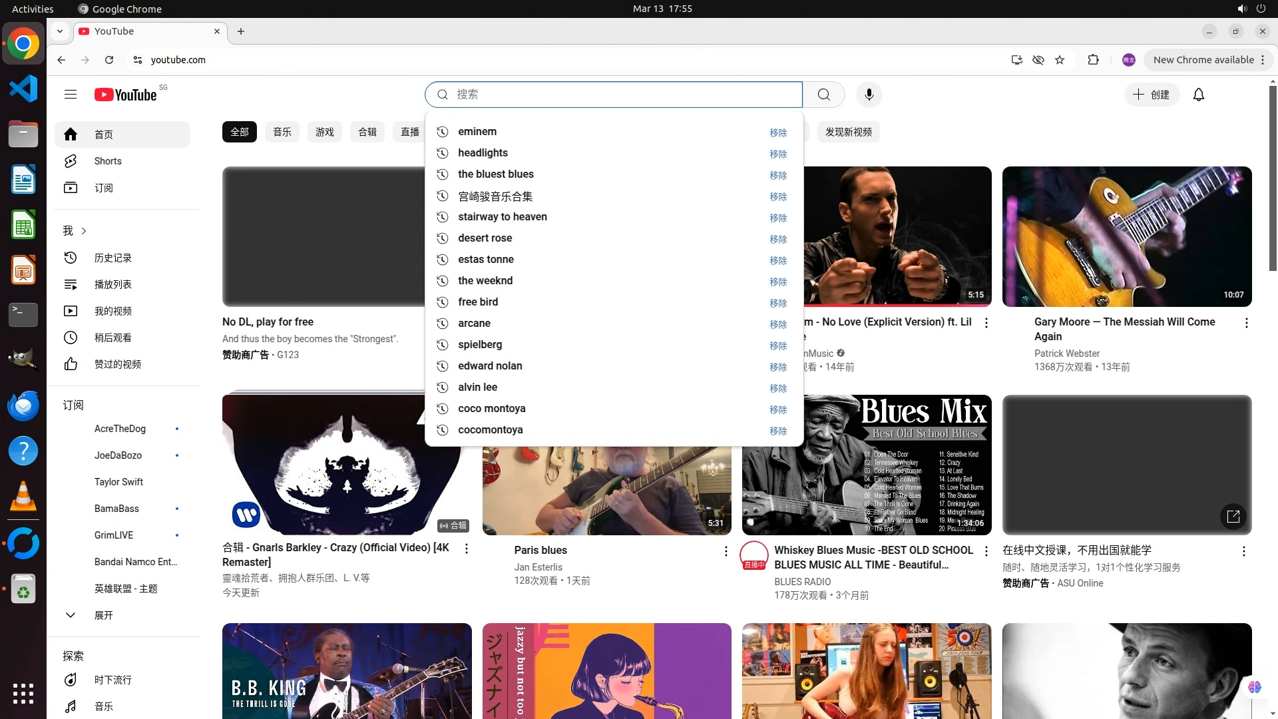1278x719 pixels.
Task: Choose 'stairway to heaven' search suggestion
Action: tap(502, 217)
